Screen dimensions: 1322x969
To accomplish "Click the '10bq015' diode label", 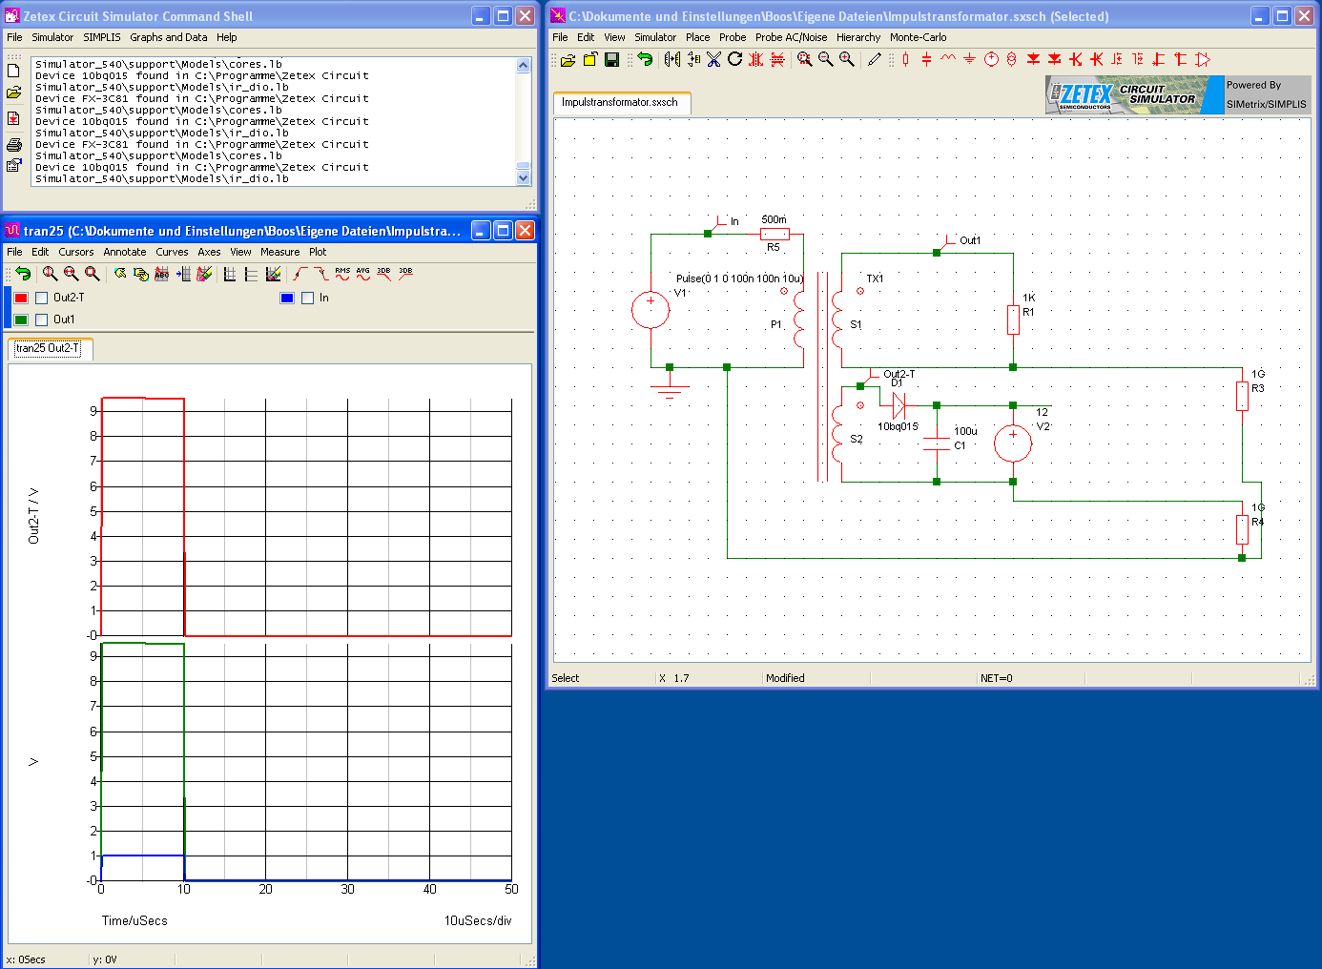I will click(x=898, y=426).
